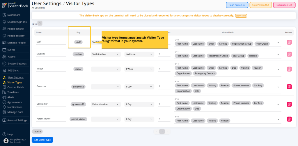Delete the Governor visitor type with trash icon
This screenshot has width=298, height=146.
coord(289,87)
